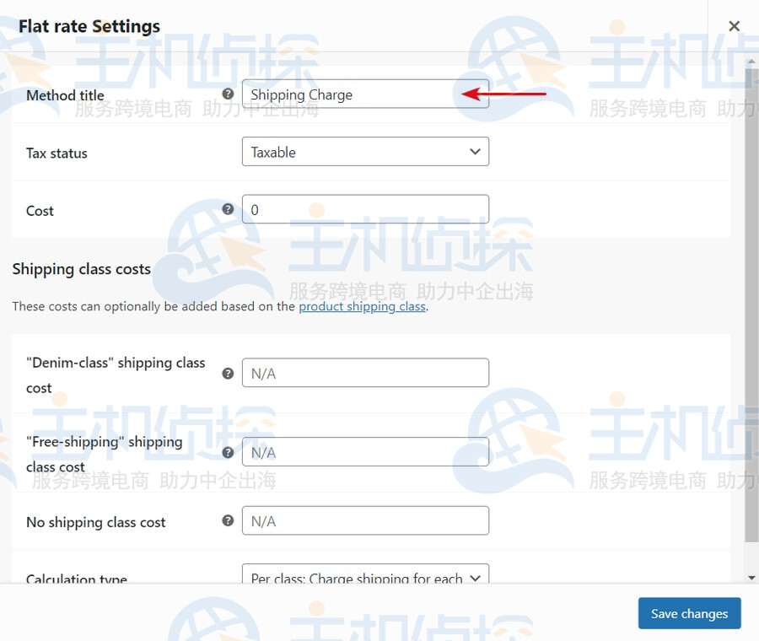The width and height of the screenshot is (759, 641).
Task: Open the product shipping class link
Action: click(x=362, y=306)
